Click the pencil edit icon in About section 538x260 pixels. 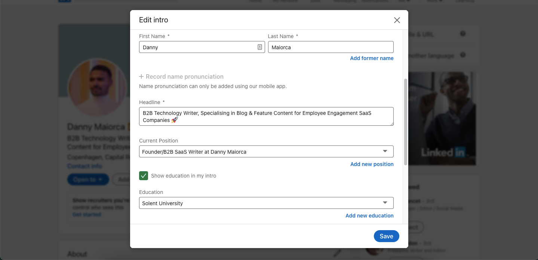[x=337, y=253]
